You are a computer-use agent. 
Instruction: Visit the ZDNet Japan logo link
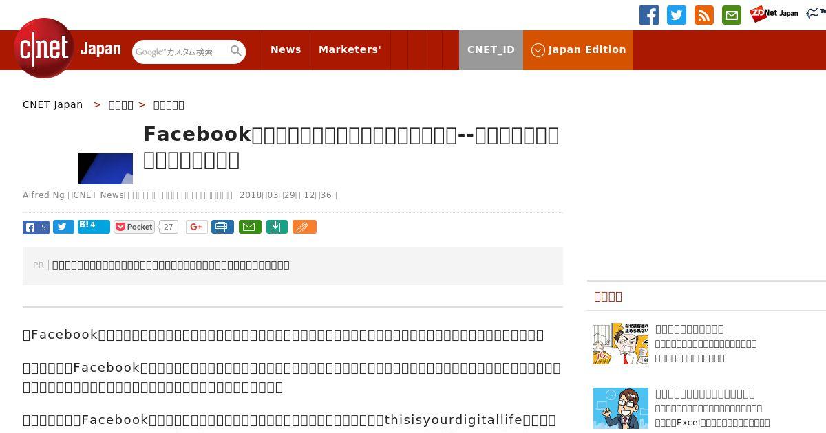[x=774, y=14]
